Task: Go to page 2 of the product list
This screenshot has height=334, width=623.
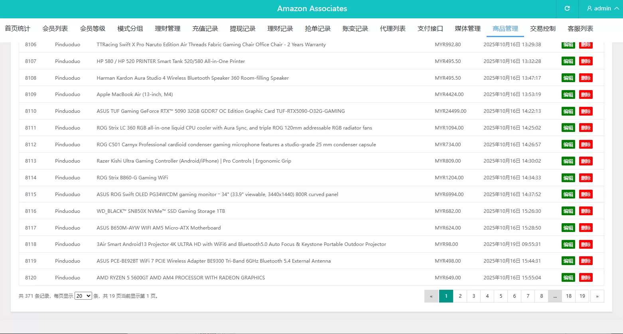Action: (460, 296)
